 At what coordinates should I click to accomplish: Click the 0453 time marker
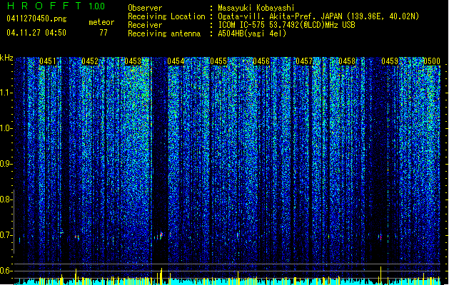tap(133, 61)
